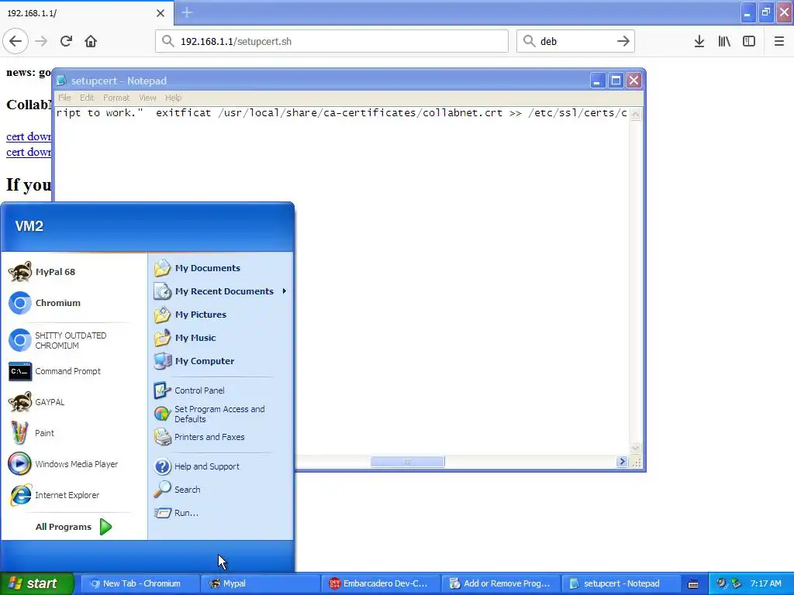Open the browser home page
The height and width of the screenshot is (595, 794).
pos(91,42)
